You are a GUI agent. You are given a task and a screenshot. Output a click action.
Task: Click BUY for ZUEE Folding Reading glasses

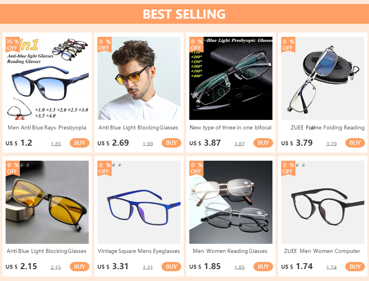point(355,143)
